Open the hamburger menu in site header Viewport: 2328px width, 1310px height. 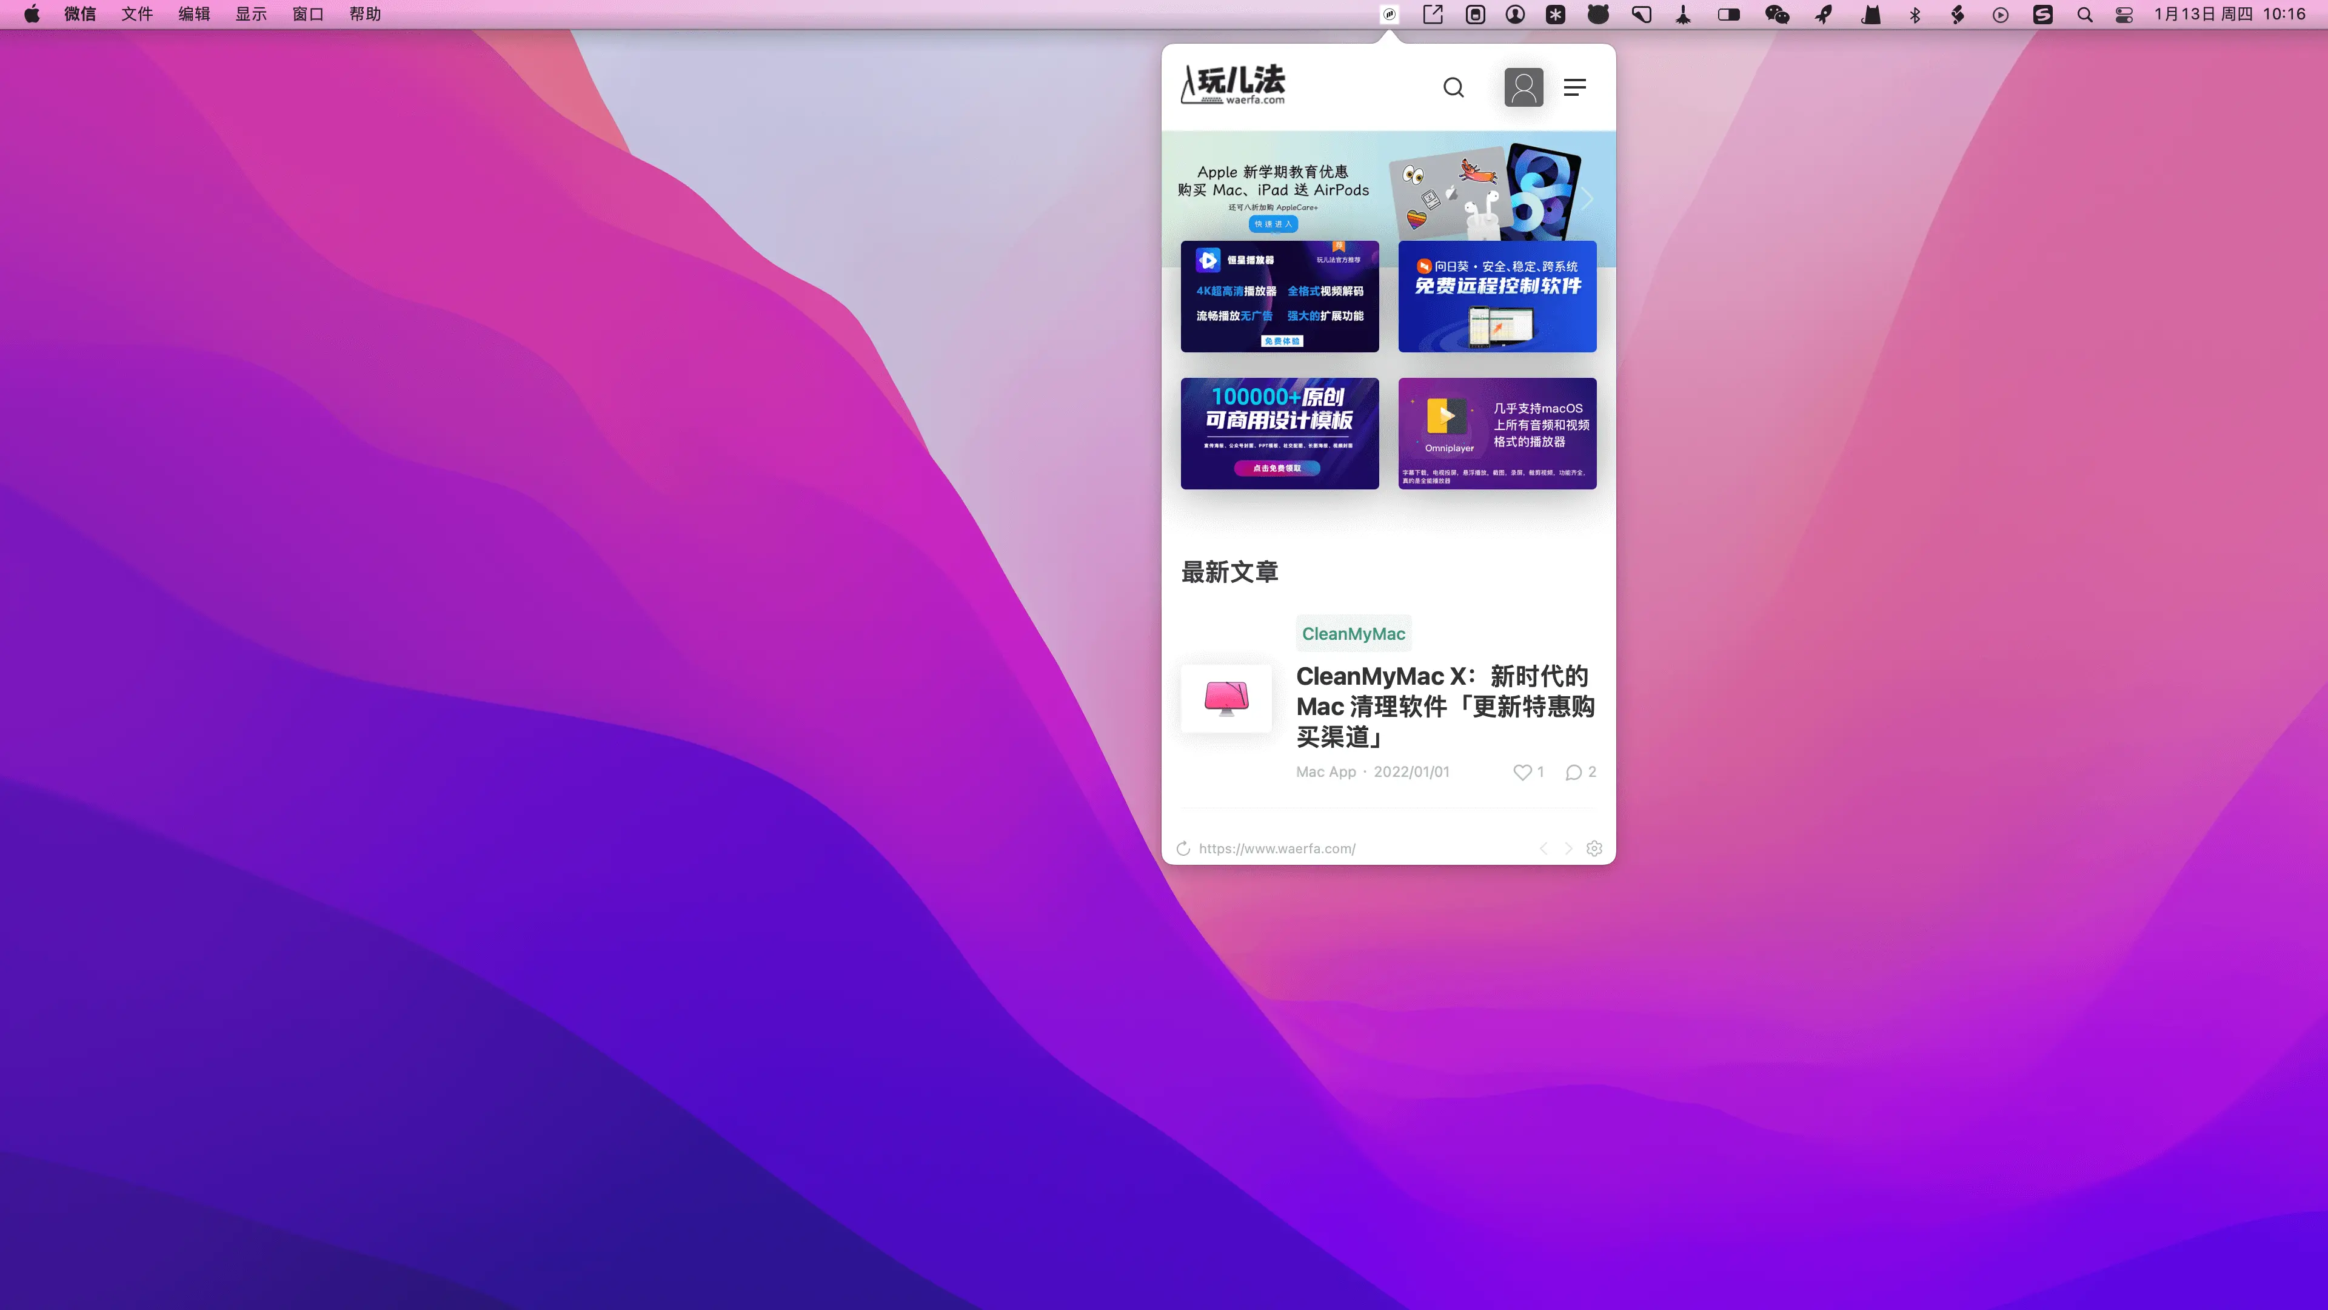click(x=1575, y=88)
